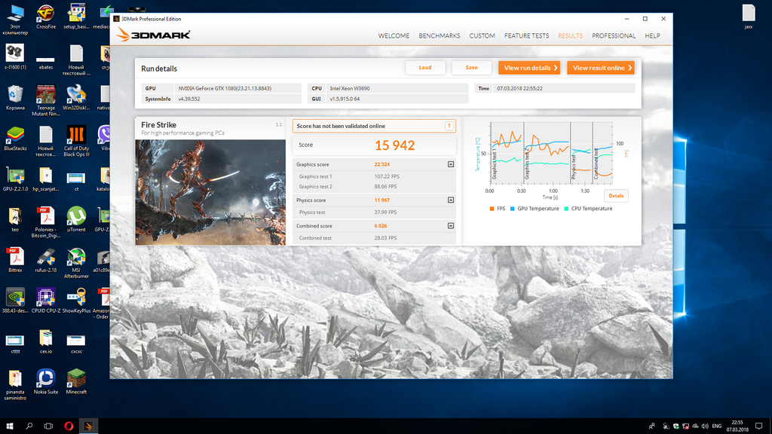Select the CPUID CPU-Z desktop icon
Viewport: 772px width, 434px height.
[46, 301]
